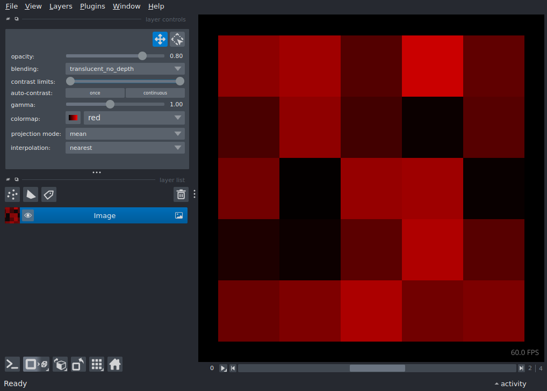The image size is (547, 391).
Task: Open the blending dropdown
Action: point(125,69)
